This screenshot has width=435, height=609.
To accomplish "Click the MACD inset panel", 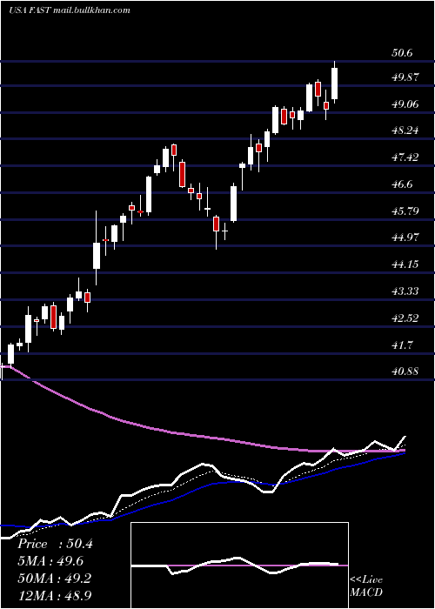I will [239, 565].
